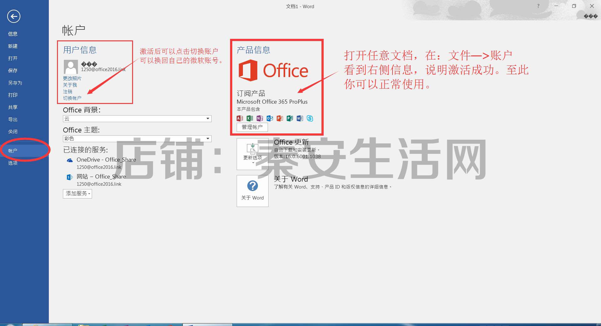This screenshot has width=601, height=326.
Task: Click the Excel app icon
Action: click(x=250, y=118)
